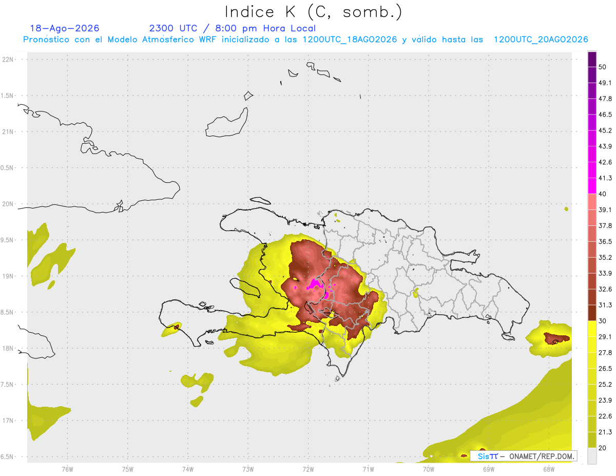The image size is (616, 476).
Task: Click the colorbar value "26.5"
Action: pos(605,368)
